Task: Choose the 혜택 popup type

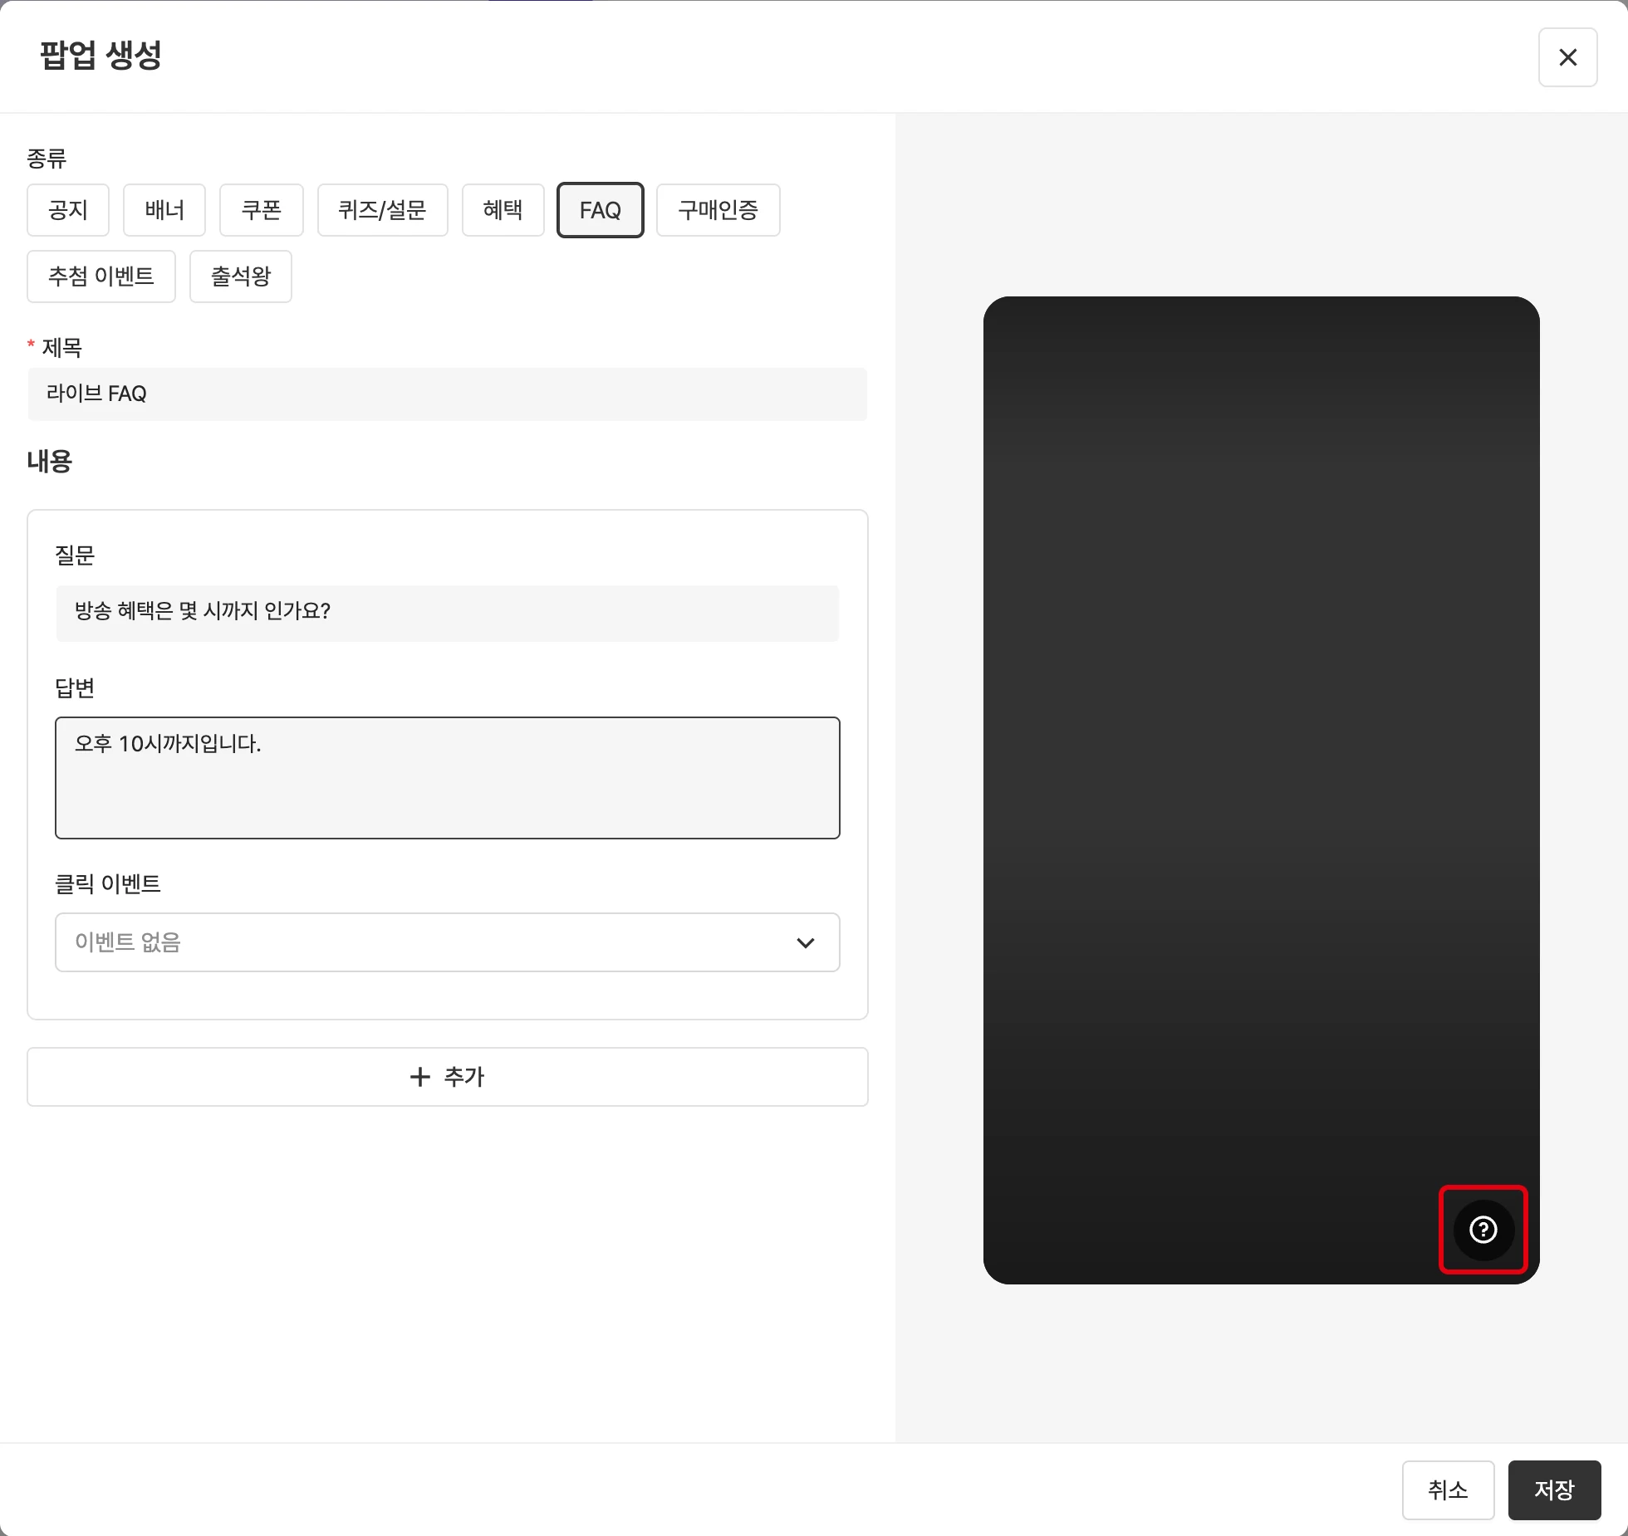Action: click(x=503, y=210)
